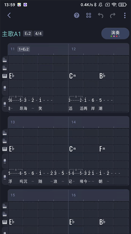This screenshot has width=131, height=234.
Task: Open the 主歌A1 section title
Action: pos(11,34)
